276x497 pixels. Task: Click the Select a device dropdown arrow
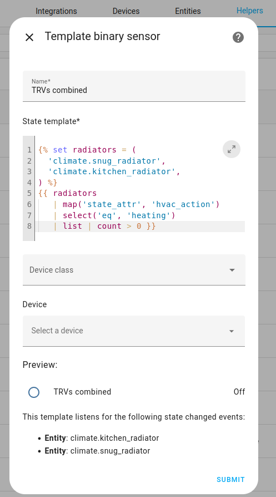pos(232,331)
